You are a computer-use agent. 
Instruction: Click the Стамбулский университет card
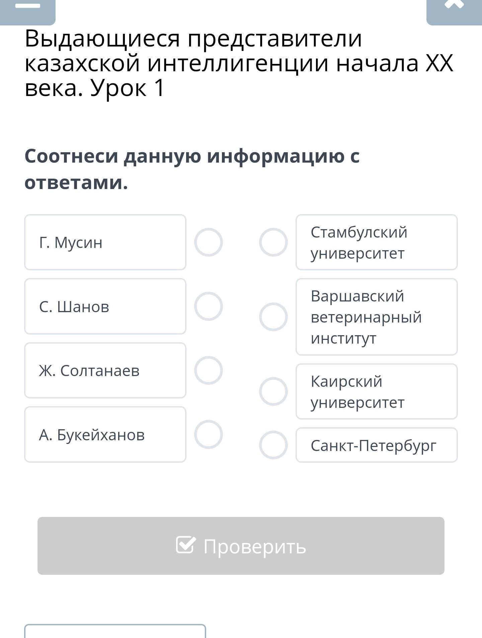[377, 242]
